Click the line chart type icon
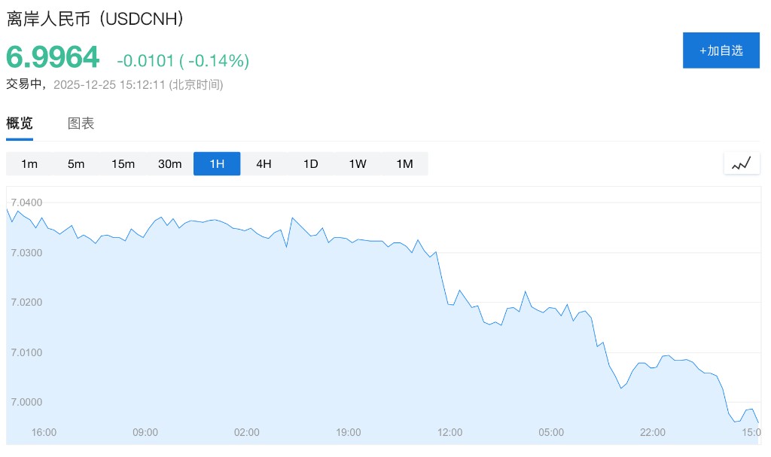The width and height of the screenshot is (771, 457). (x=741, y=163)
